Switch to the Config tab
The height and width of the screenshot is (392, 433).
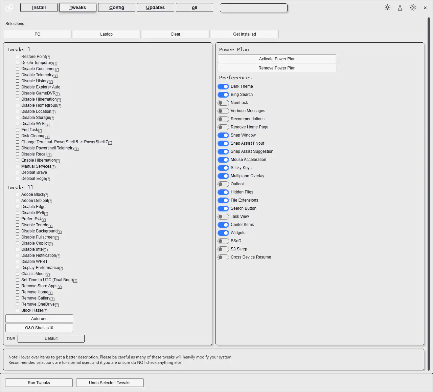click(x=116, y=7)
